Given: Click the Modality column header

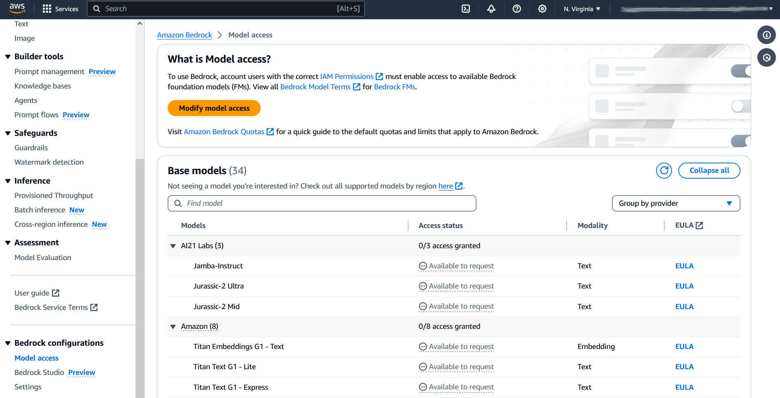Looking at the screenshot, I should coord(592,226).
